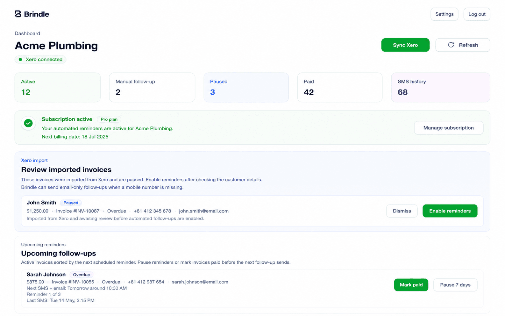Click the Acme Plumbing heading
The width and height of the screenshot is (505, 316).
(x=56, y=46)
